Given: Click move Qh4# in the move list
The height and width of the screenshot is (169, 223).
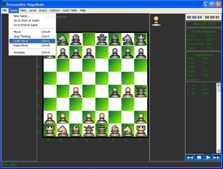Looking at the screenshot, I should 205,93.
